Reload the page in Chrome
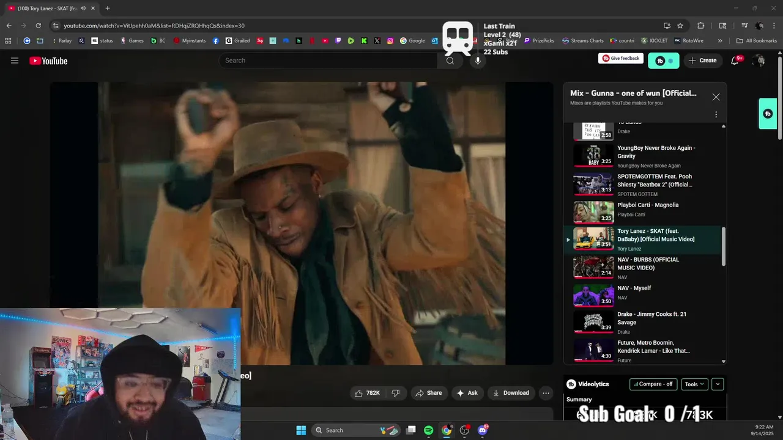The width and height of the screenshot is (783, 440). pyautogui.click(x=38, y=26)
